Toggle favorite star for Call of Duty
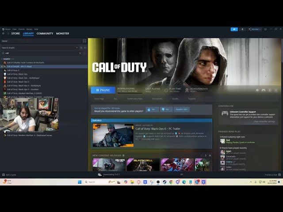Screen dimensions: 283x212 coord(276,90)
